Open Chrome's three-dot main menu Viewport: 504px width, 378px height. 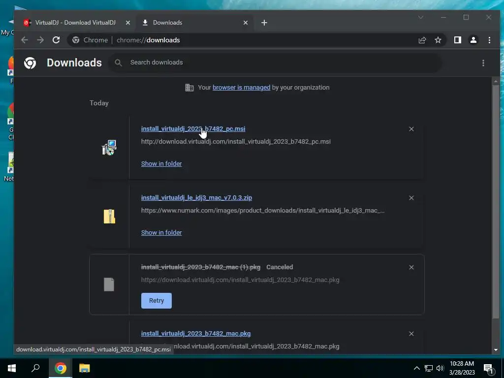(489, 40)
